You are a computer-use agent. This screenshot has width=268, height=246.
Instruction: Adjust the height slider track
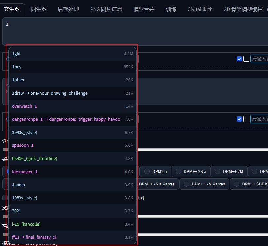click(x=202, y=235)
